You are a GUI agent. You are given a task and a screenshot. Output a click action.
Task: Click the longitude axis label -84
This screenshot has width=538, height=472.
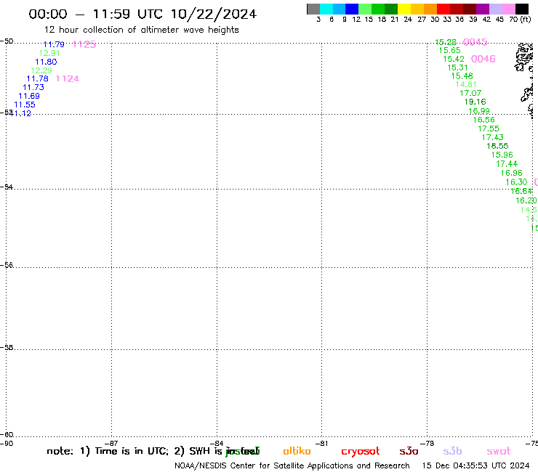click(x=217, y=443)
